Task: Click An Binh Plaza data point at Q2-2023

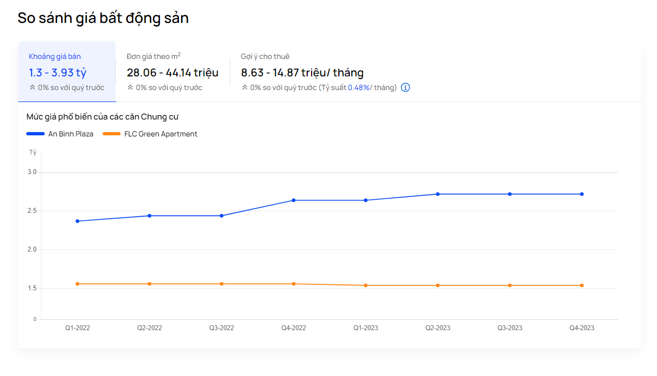Action: click(438, 194)
